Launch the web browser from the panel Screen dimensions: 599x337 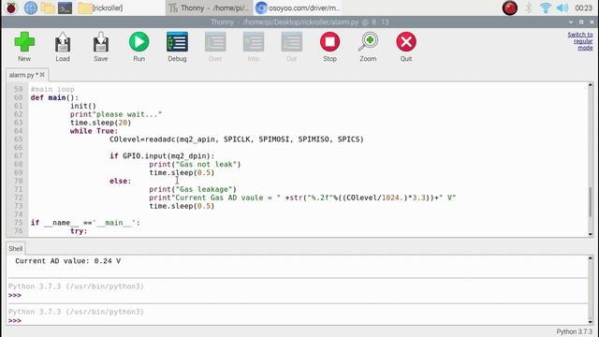(x=31, y=7)
